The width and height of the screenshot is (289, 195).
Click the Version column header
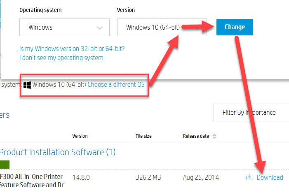(80, 136)
